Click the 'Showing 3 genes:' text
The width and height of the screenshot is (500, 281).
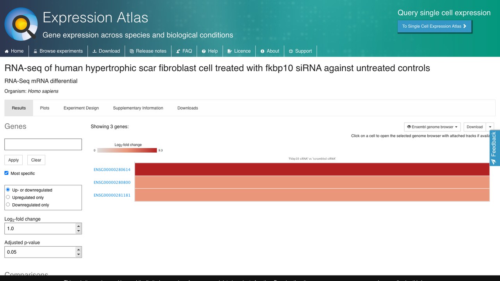point(109,126)
